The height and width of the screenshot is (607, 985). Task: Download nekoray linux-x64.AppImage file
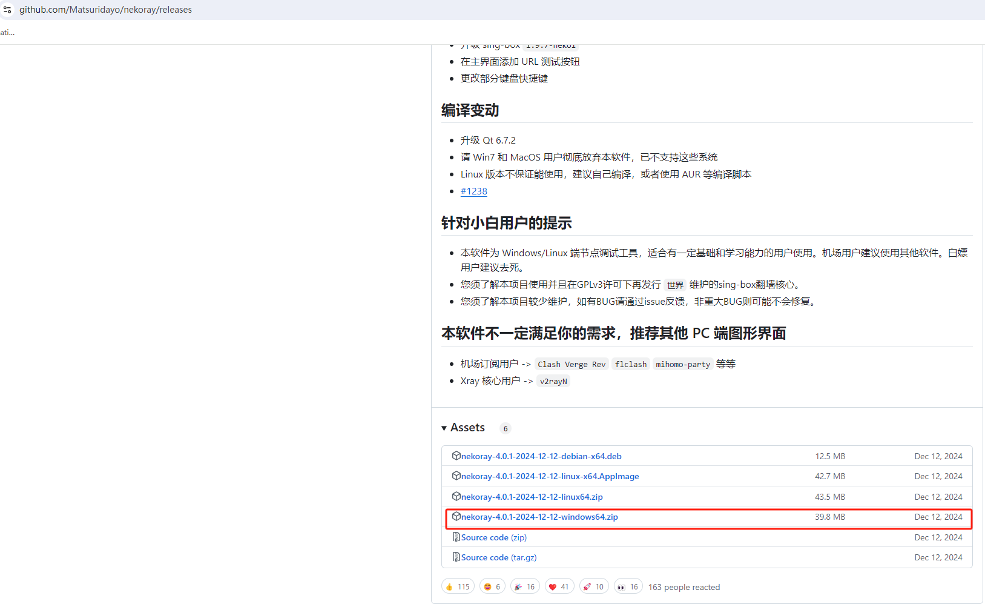click(x=550, y=476)
